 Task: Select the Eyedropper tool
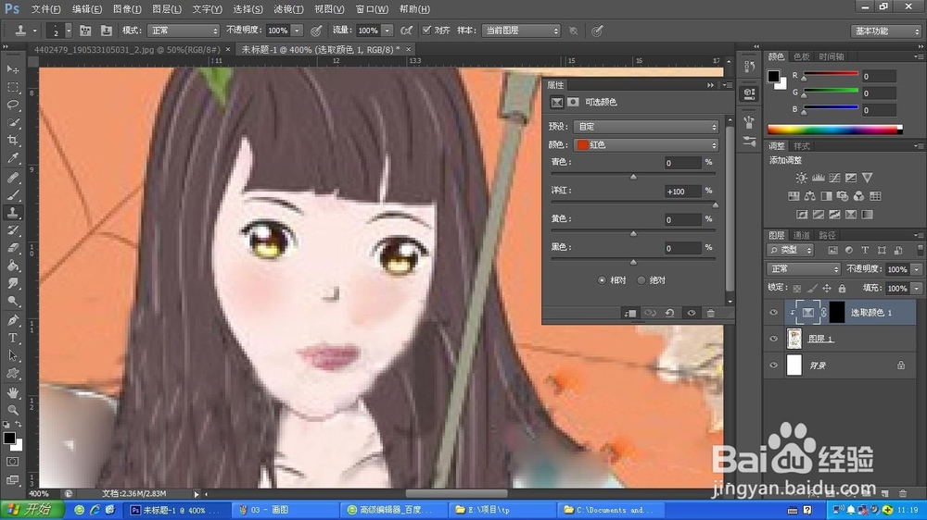click(x=12, y=158)
